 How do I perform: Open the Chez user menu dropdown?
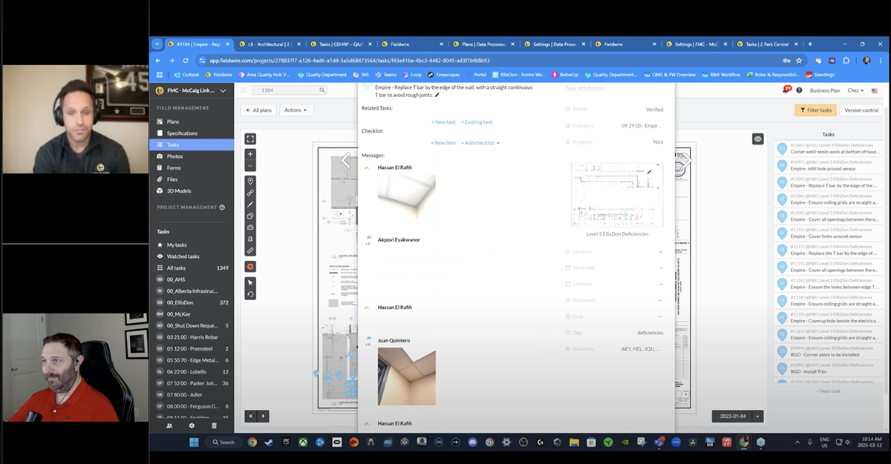(857, 90)
